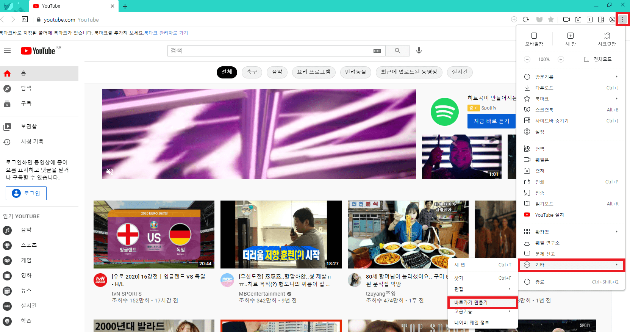Select 새 탭 in submenu

point(483,265)
